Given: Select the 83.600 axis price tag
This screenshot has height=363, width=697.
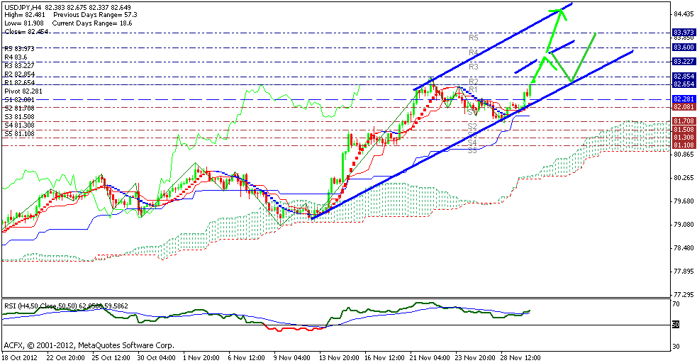Looking at the screenshot, I should click(x=684, y=47).
